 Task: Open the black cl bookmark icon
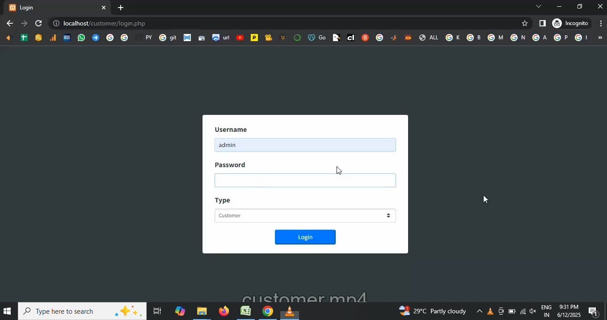tap(351, 38)
